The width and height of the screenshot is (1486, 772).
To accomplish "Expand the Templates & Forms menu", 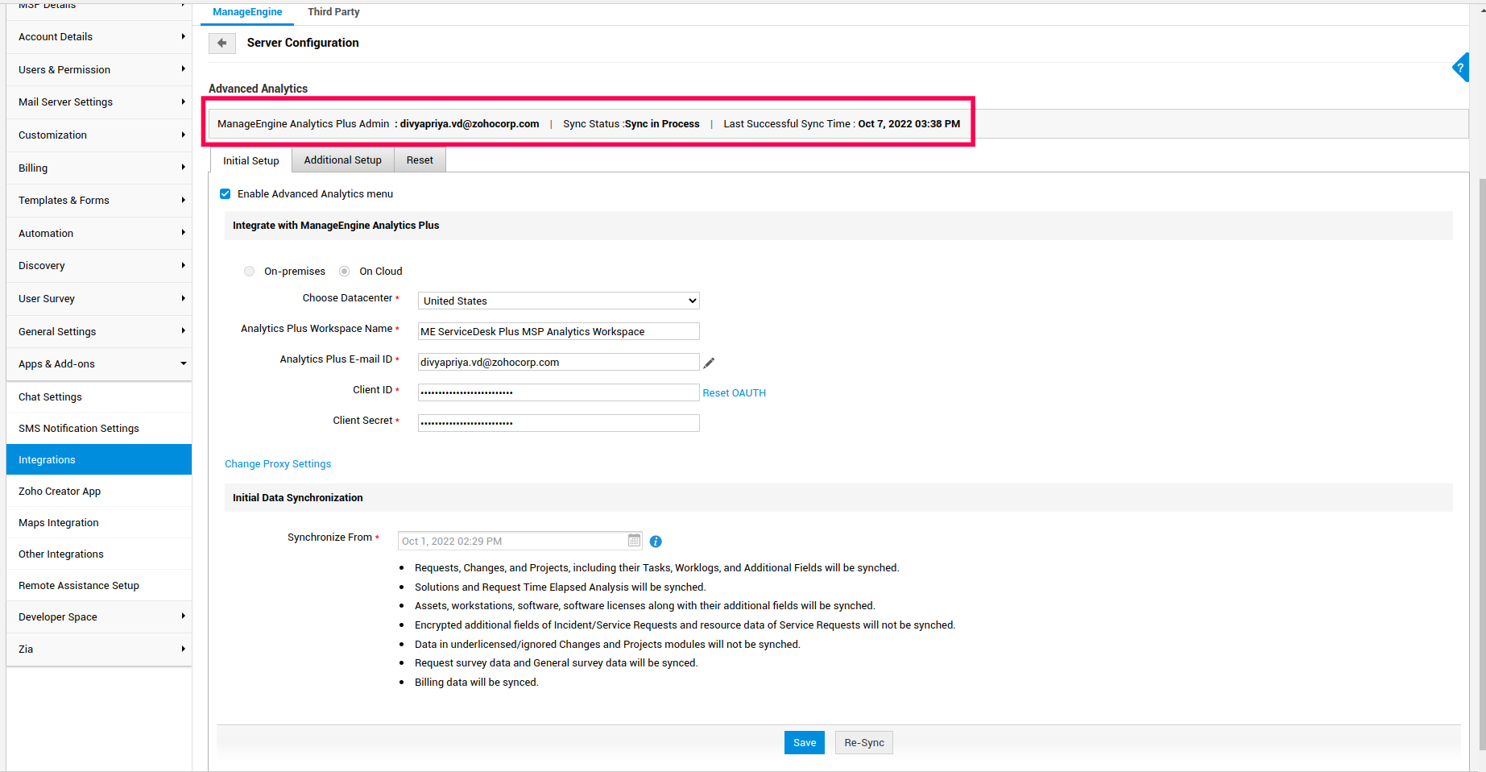I will 99,201.
